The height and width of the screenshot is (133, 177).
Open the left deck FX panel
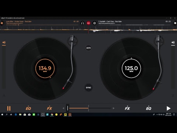[x=49, y=108]
